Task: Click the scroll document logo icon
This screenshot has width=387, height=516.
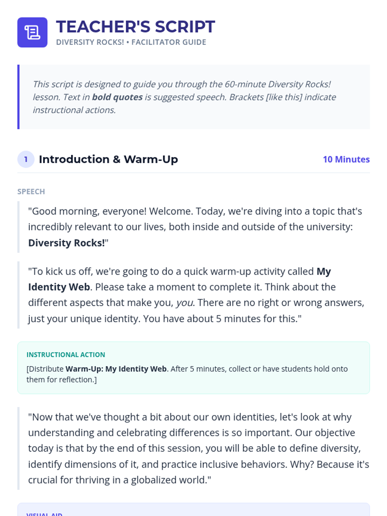Action: (x=32, y=33)
